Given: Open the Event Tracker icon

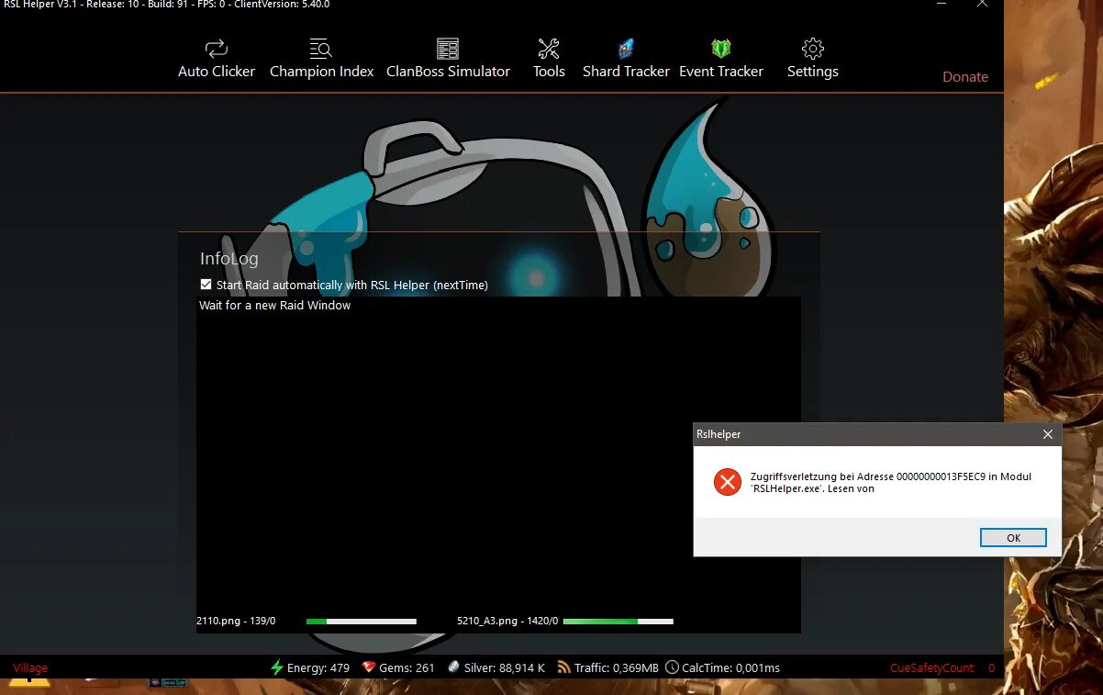Looking at the screenshot, I should [x=721, y=49].
